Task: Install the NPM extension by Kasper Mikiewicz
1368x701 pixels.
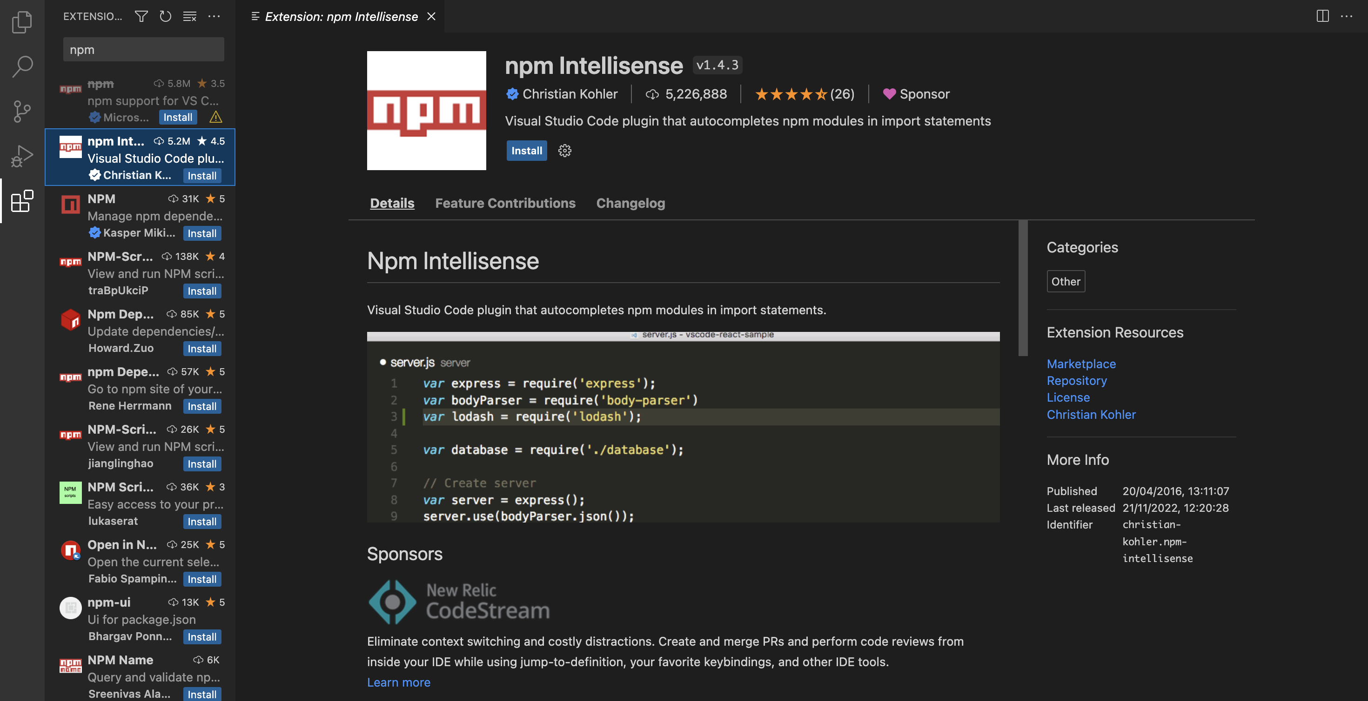Action: pyautogui.click(x=202, y=233)
